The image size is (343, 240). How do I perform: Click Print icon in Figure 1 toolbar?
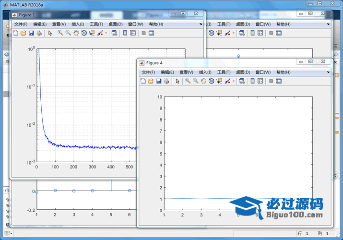coord(39,33)
